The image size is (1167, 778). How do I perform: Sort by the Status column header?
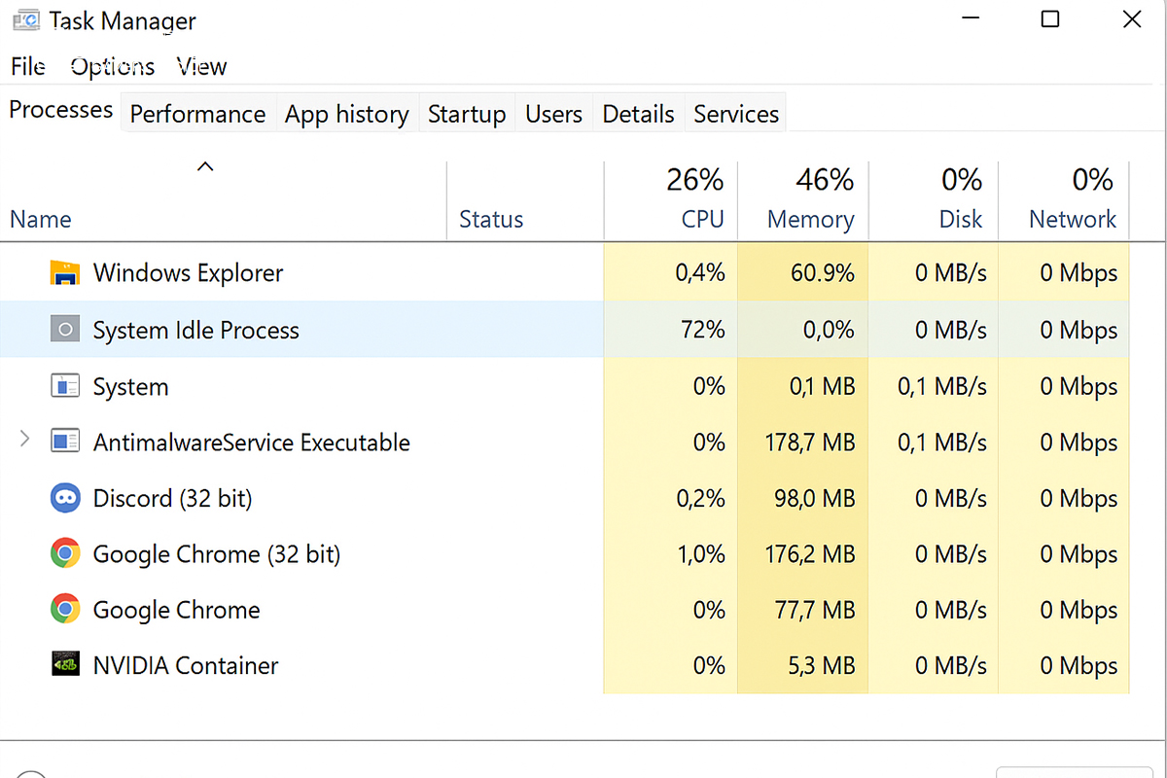point(491,219)
